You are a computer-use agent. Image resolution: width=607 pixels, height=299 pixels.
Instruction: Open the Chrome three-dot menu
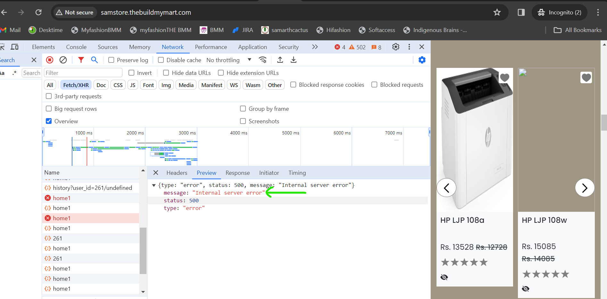(x=598, y=12)
